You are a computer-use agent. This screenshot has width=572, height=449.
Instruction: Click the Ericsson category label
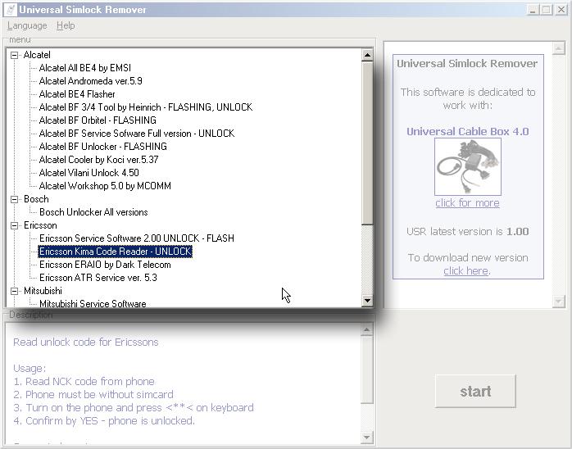[x=40, y=225]
